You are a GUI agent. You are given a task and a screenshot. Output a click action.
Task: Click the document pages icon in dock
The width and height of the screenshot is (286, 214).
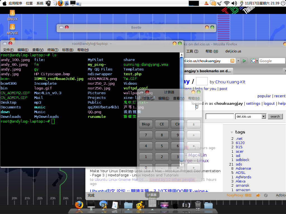pos(115,205)
